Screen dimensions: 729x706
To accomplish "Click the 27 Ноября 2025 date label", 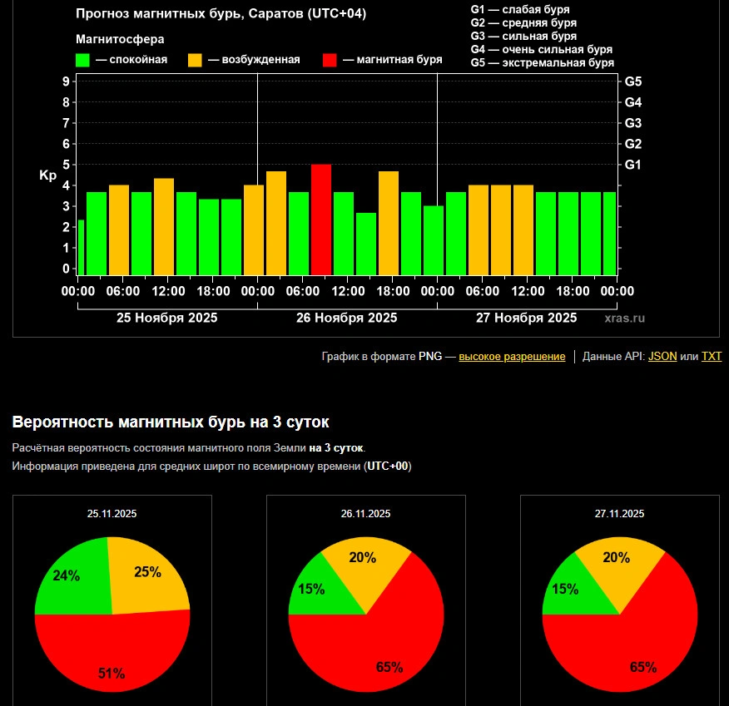I will [x=526, y=318].
